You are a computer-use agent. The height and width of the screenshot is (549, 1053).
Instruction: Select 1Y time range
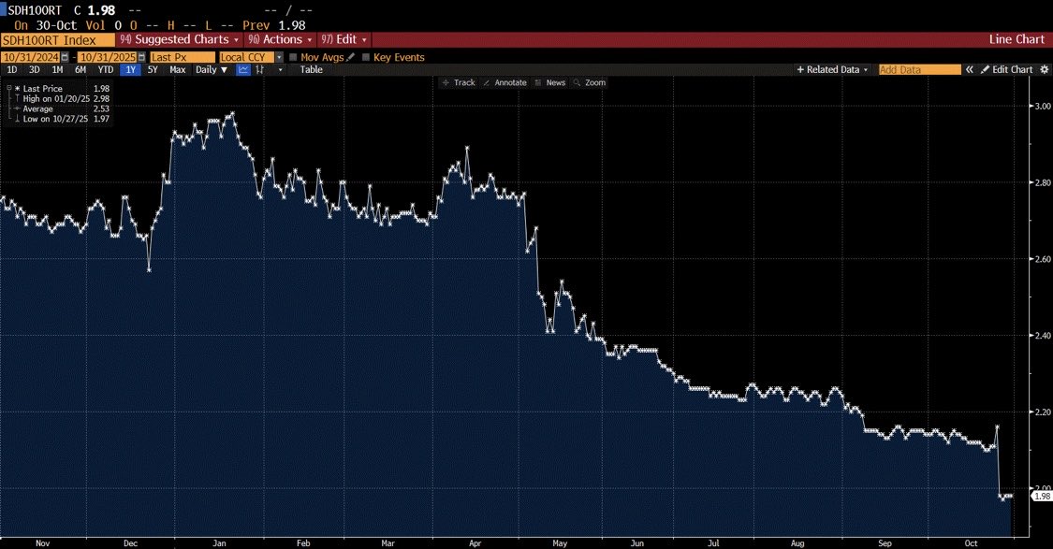click(x=130, y=70)
